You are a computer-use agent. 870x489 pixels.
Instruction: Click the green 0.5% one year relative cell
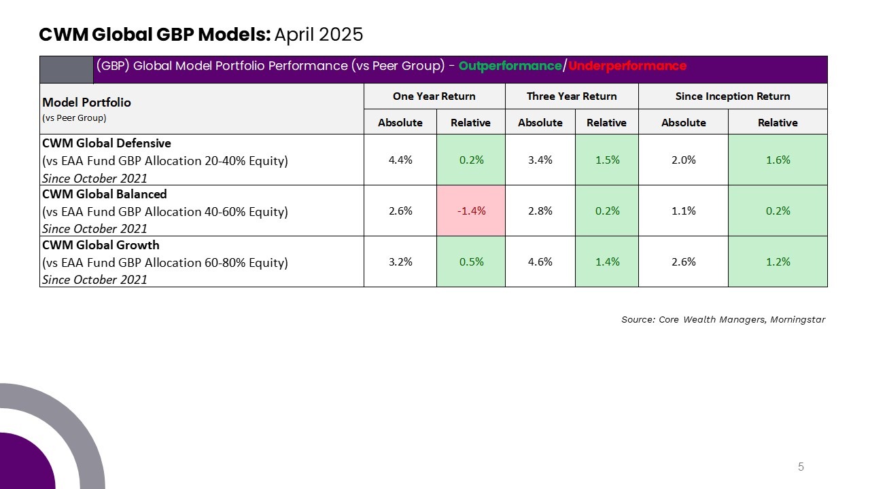click(471, 261)
